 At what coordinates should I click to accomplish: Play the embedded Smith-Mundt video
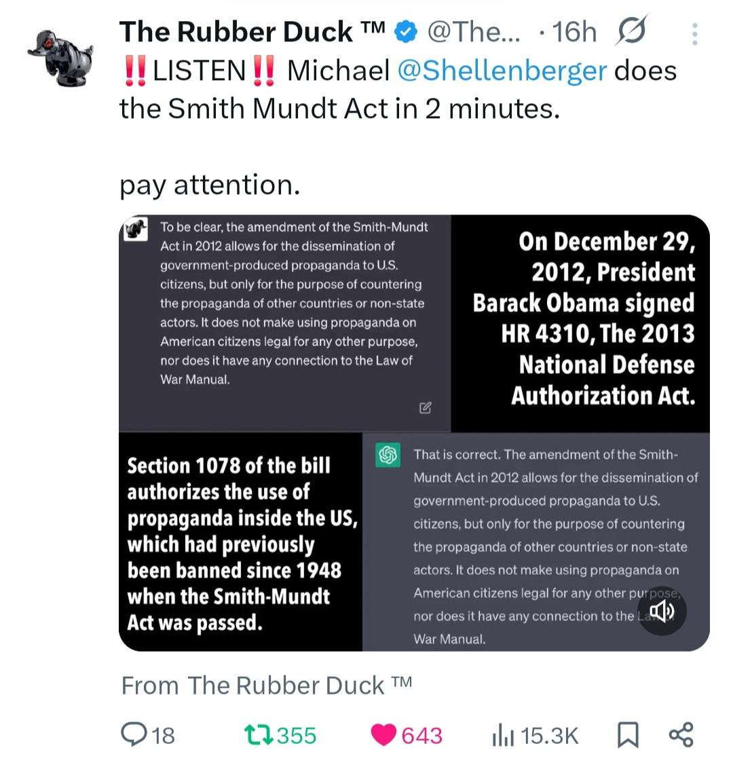click(x=414, y=432)
